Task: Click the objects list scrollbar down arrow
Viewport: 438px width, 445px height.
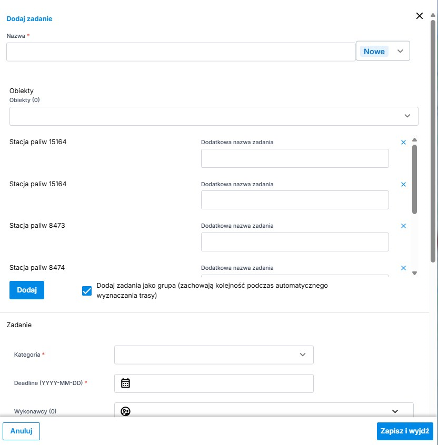Action: tap(414, 273)
